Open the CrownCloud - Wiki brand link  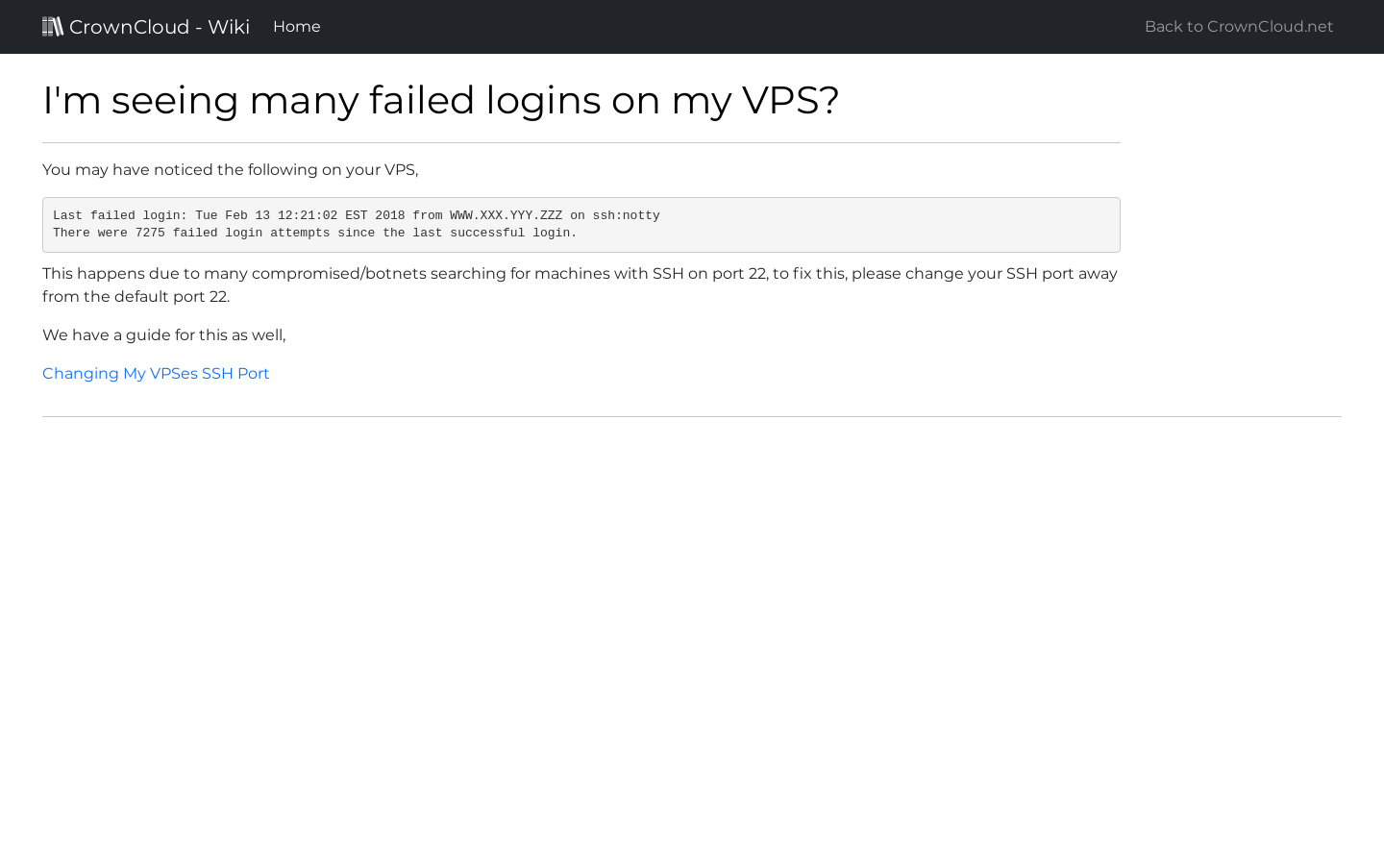click(146, 27)
